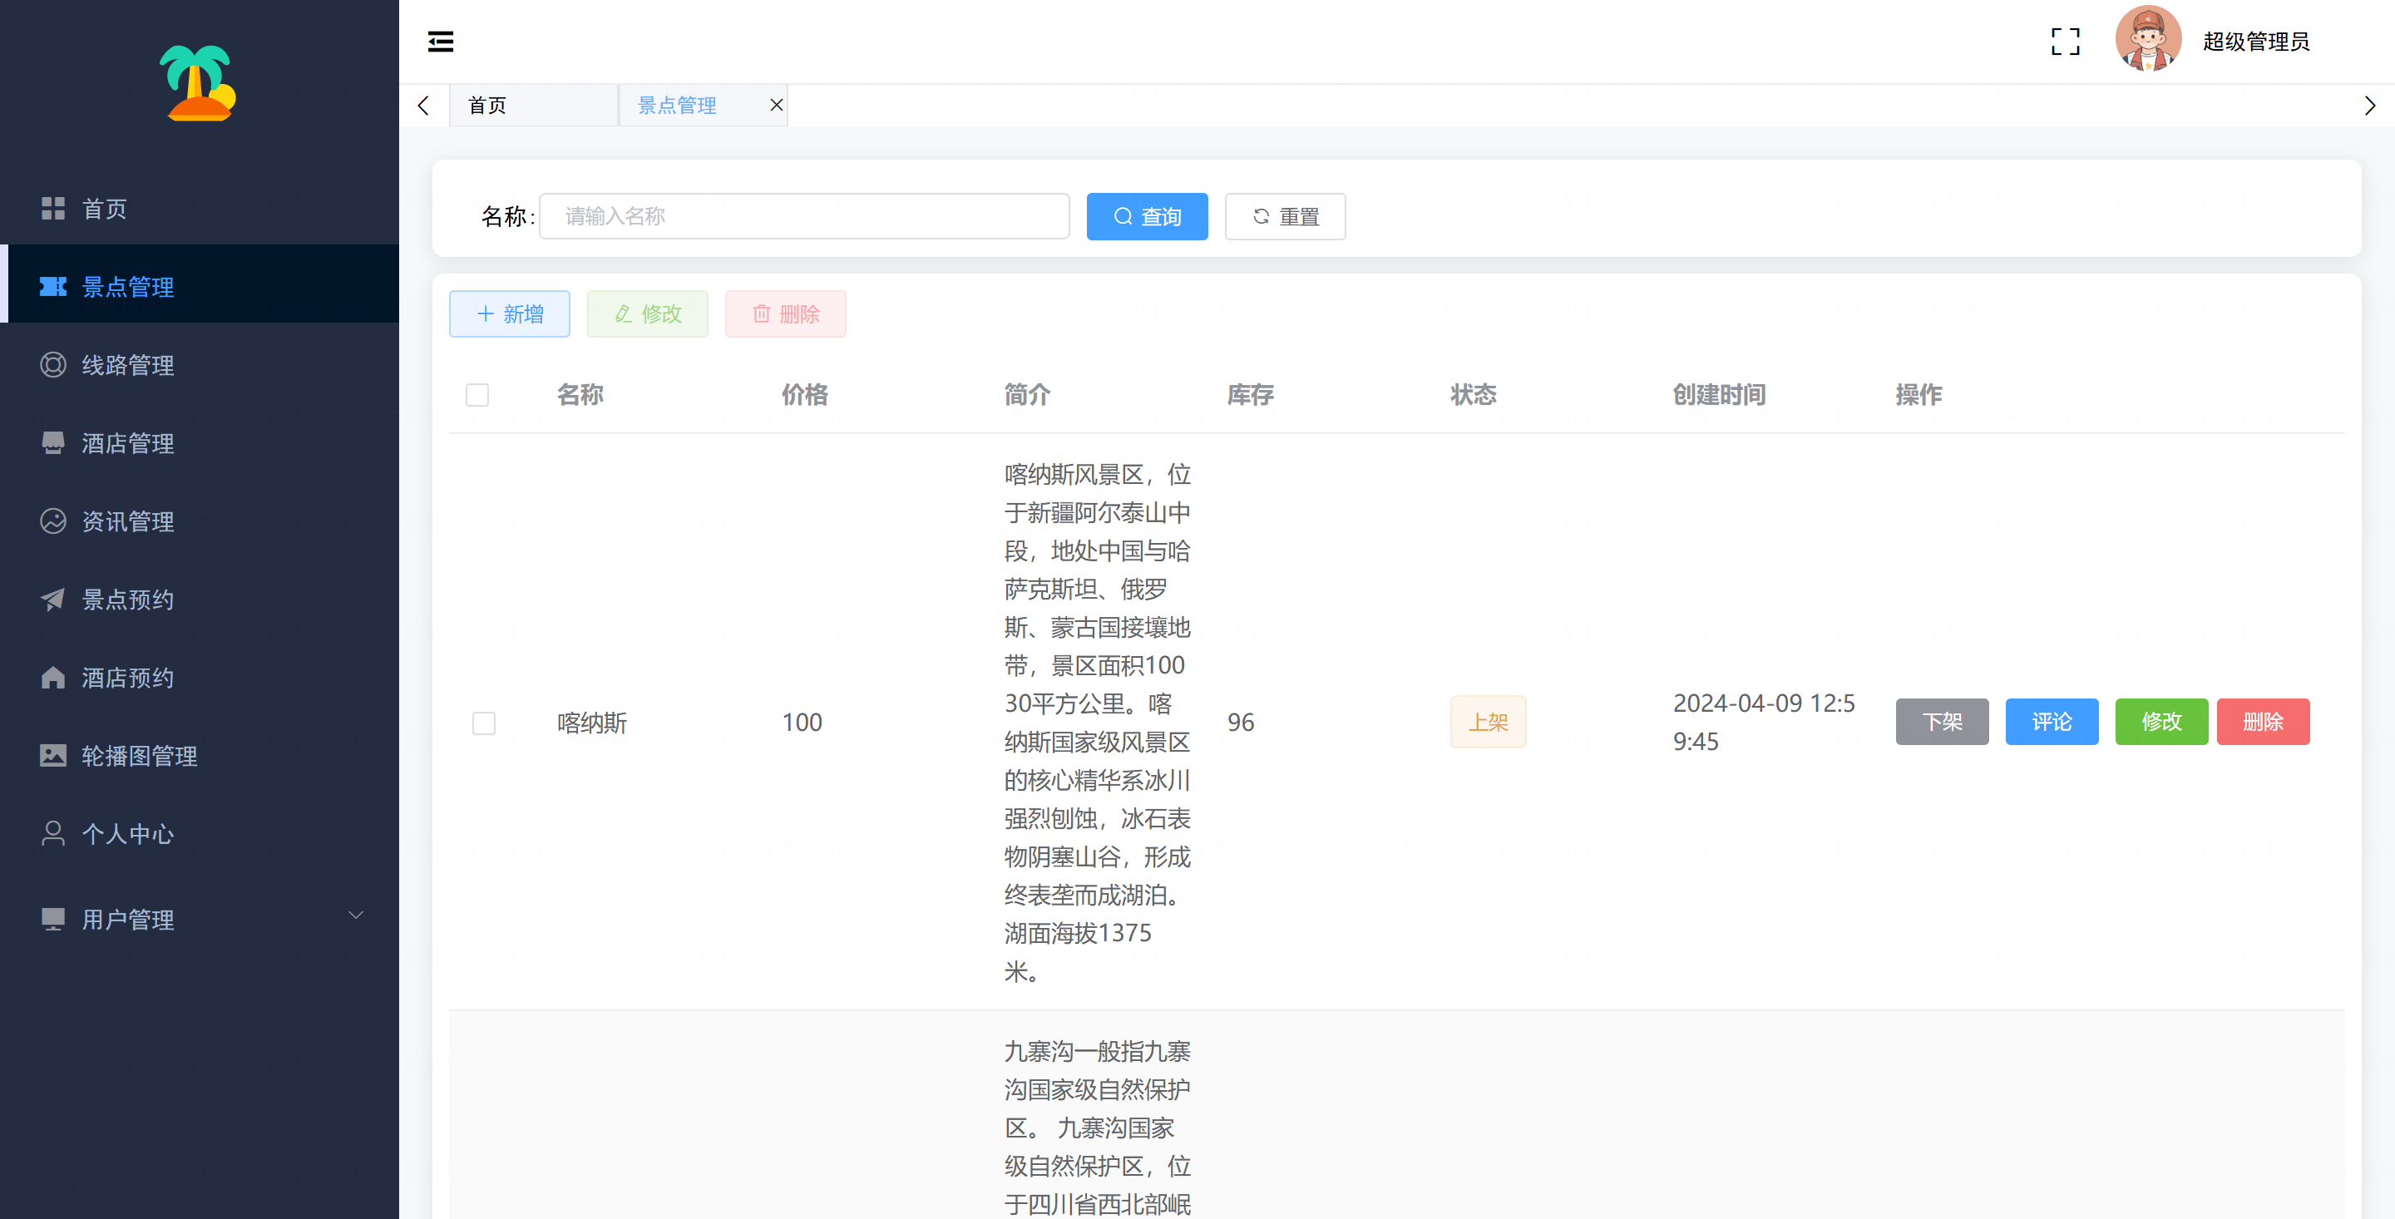The width and height of the screenshot is (2395, 1219).
Task: Click the admin avatar picture
Action: tap(2148, 40)
